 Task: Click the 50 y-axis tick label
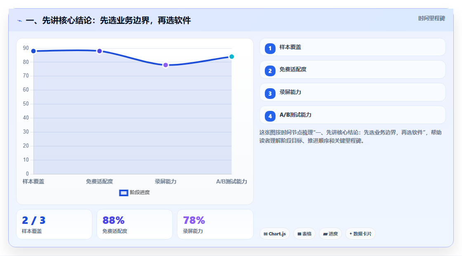[x=26, y=104]
